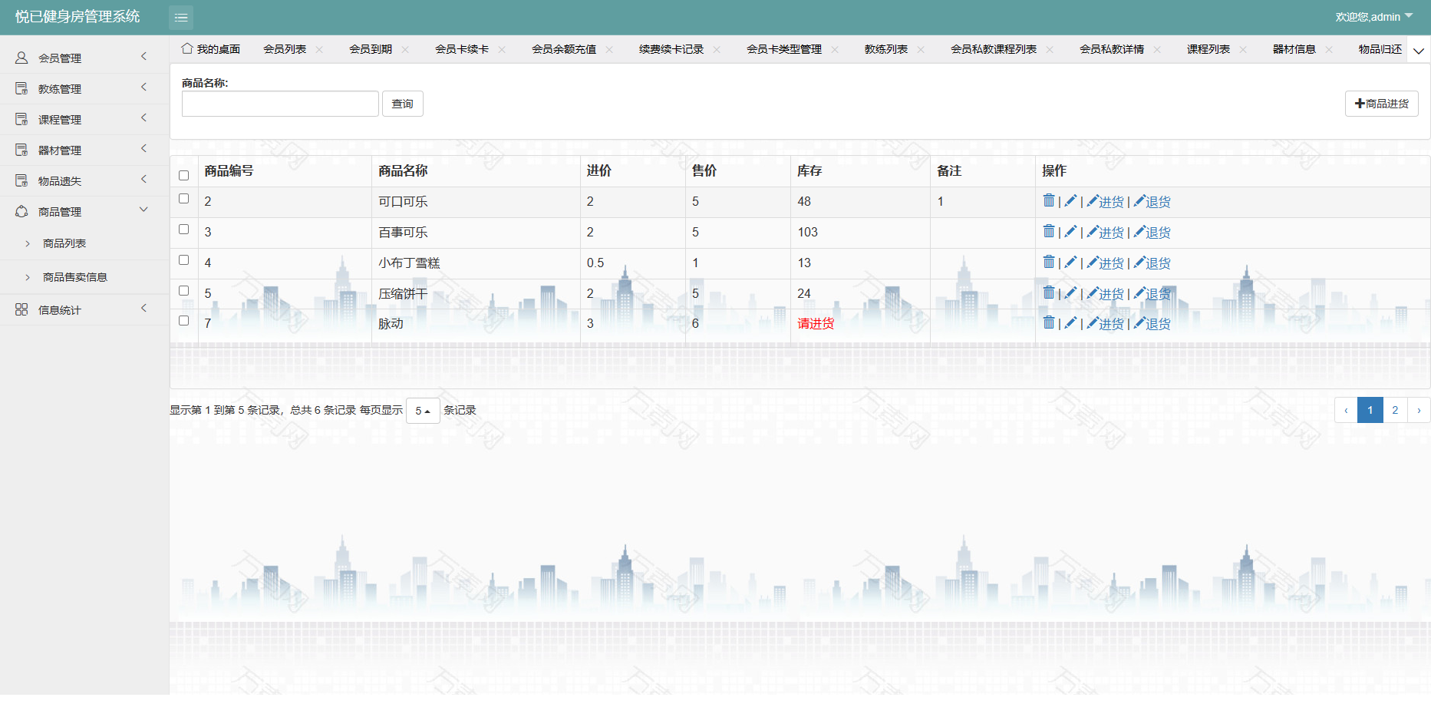Focus the 商品名称 search input field
Image resolution: width=1431 pixels, height=727 pixels.
point(280,104)
